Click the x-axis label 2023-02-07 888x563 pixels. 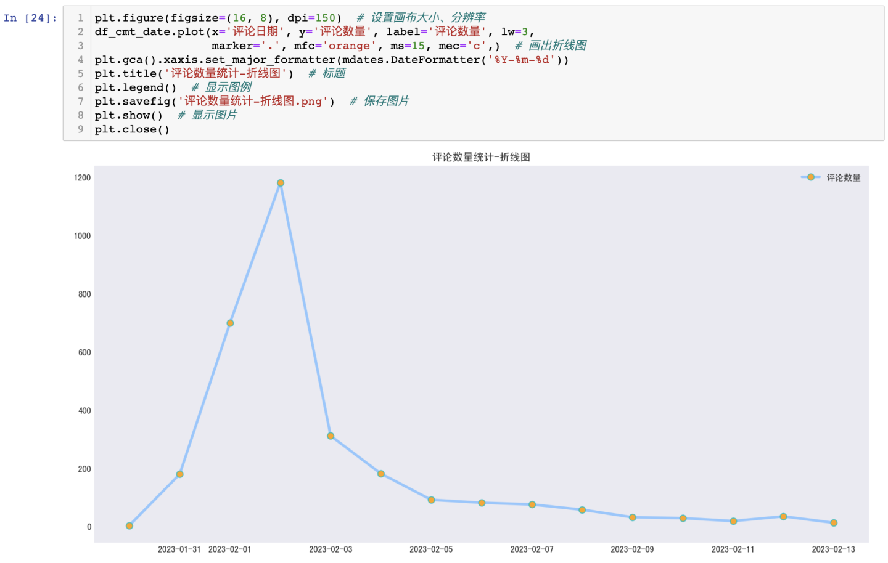532,549
